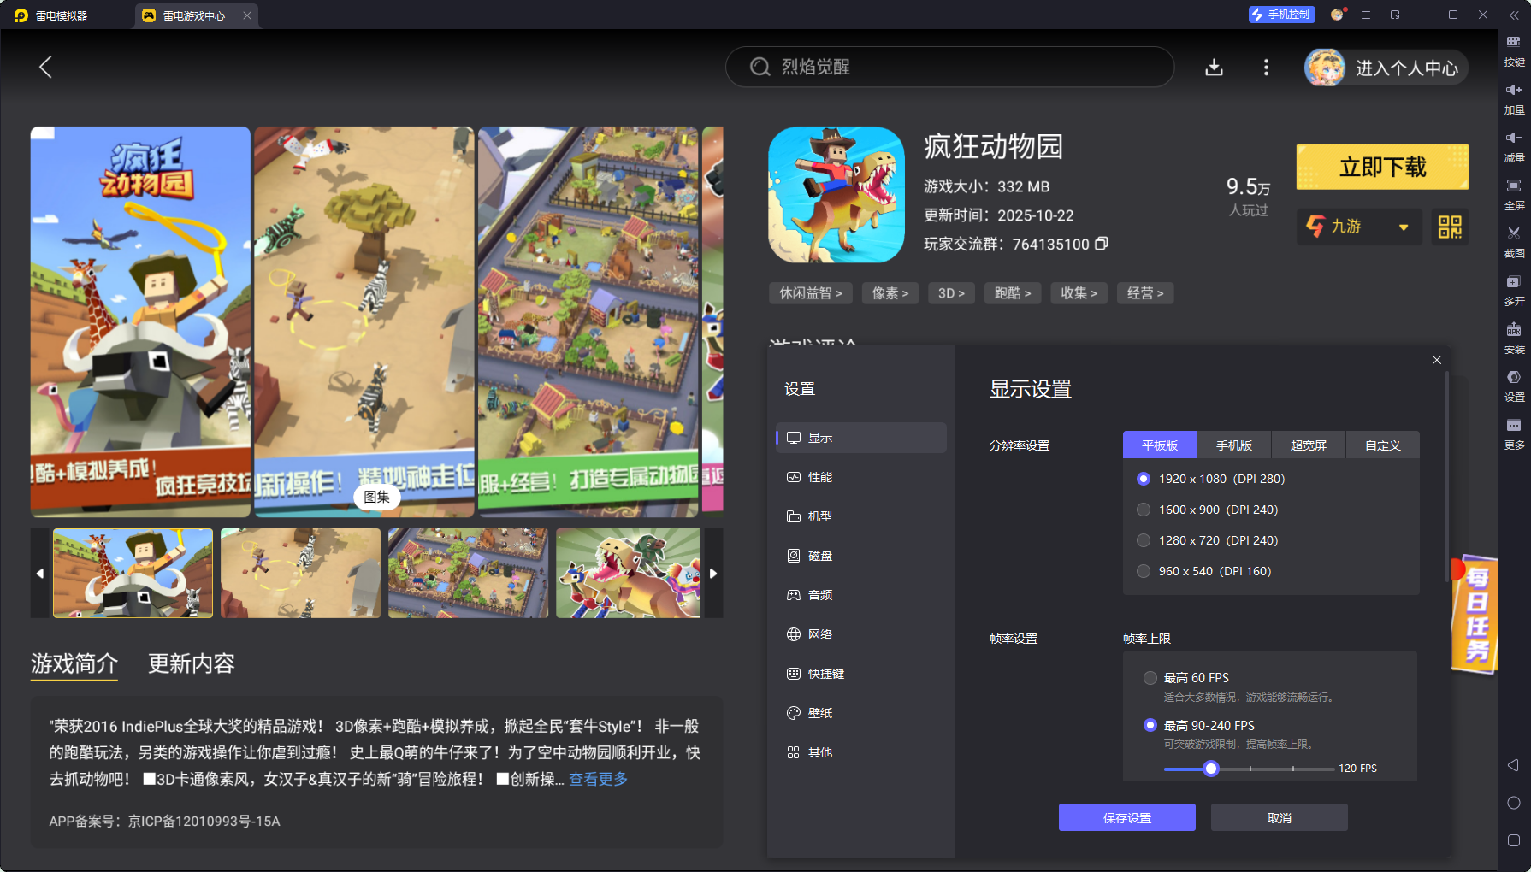The image size is (1531, 872).
Task: Show 更多 sidebar tools
Action: 1514,434
